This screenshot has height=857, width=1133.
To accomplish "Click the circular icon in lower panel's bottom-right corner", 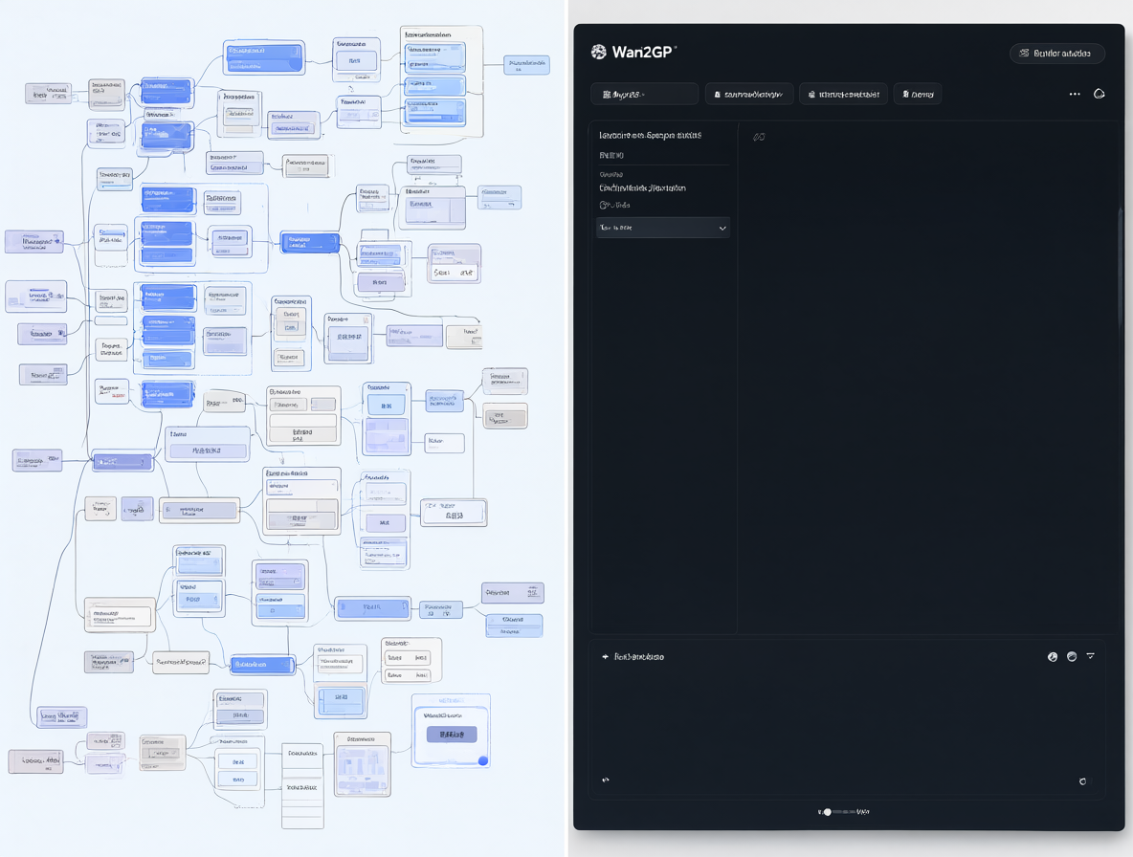I will 1082,781.
